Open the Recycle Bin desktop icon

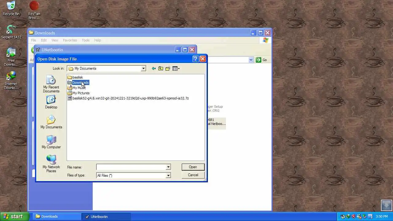click(11, 8)
